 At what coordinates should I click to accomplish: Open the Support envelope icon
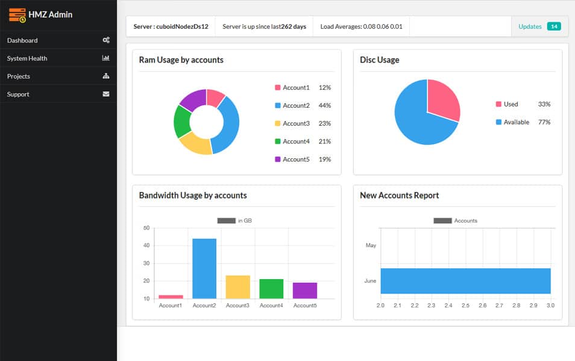coord(107,94)
